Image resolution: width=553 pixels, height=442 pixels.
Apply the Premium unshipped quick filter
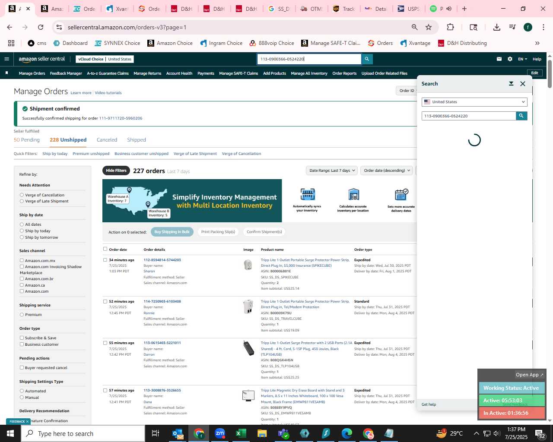click(x=91, y=154)
